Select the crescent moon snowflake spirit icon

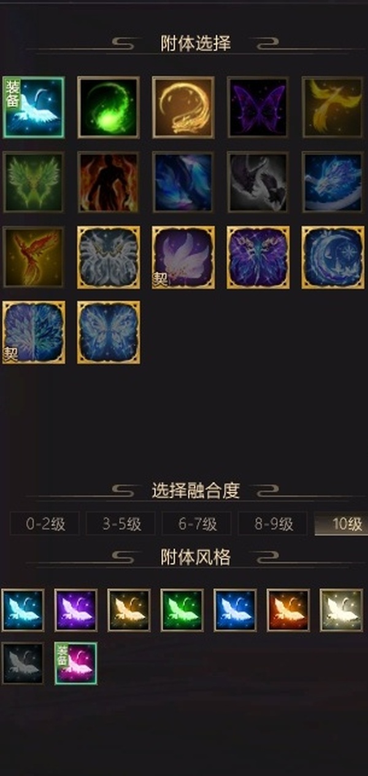(332, 257)
